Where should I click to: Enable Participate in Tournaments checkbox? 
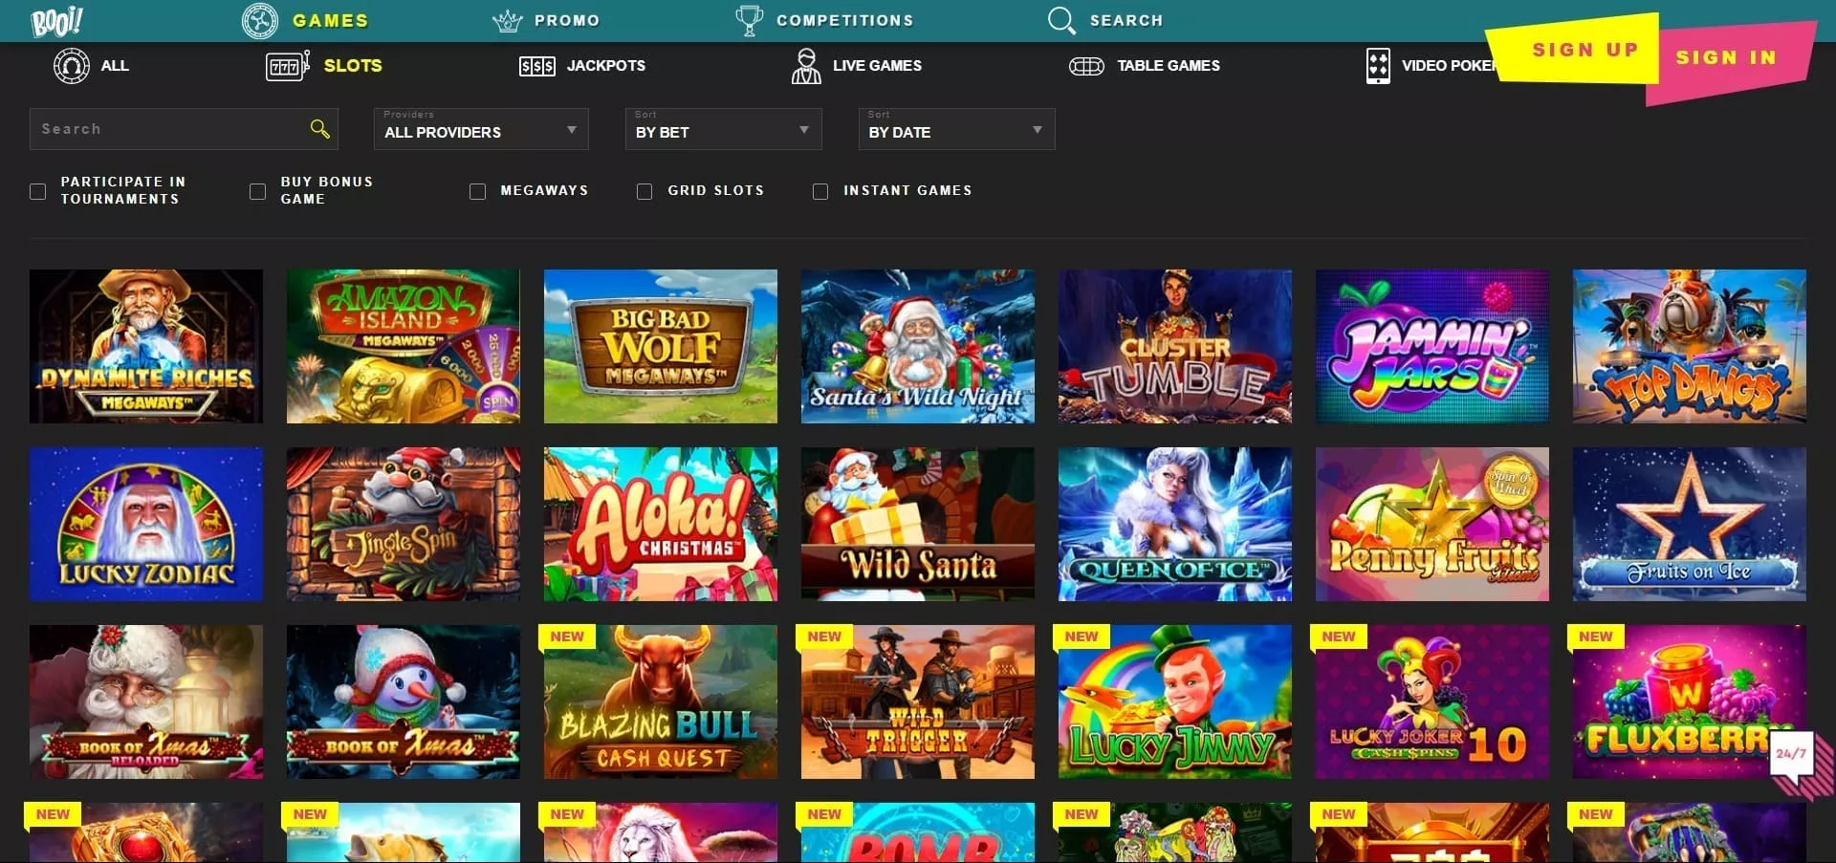coord(38,191)
